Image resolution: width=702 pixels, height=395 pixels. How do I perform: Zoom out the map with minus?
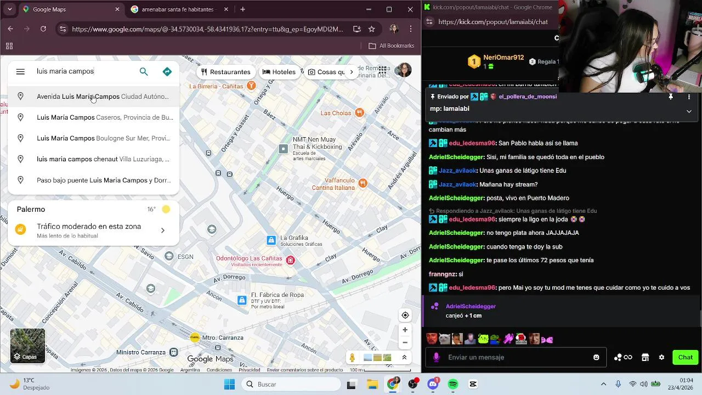click(x=405, y=342)
